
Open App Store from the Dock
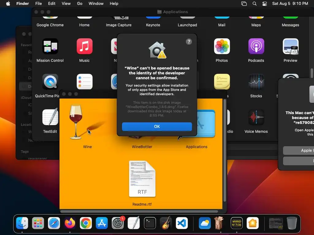pyautogui.click(x=102, y=223)
